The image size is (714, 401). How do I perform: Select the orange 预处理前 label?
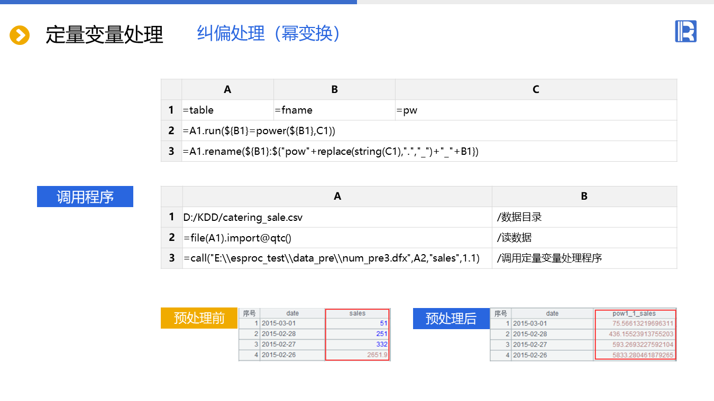tap(199, 318)
